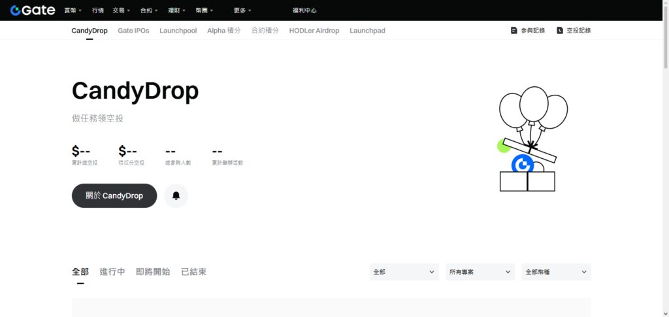Image resolution: width=669 pixels, height=317 pixels.
Task: Click the large CandyDrop heading
Action: 135,91
